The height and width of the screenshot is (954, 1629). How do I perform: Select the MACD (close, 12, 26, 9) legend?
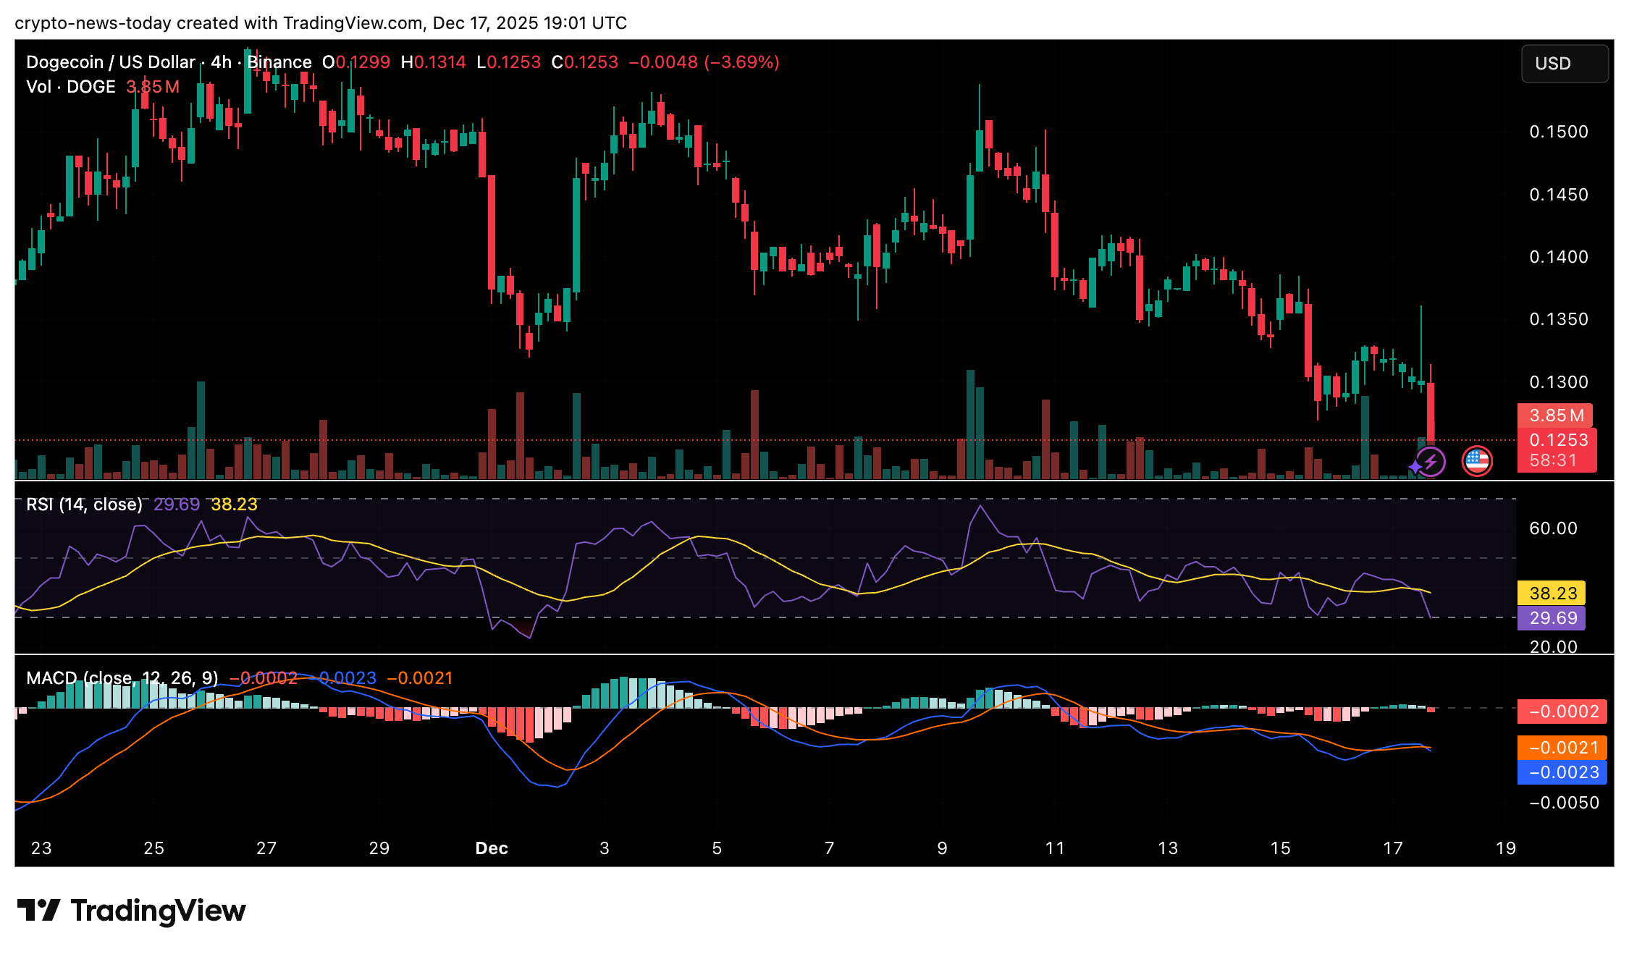coord(122,678)
